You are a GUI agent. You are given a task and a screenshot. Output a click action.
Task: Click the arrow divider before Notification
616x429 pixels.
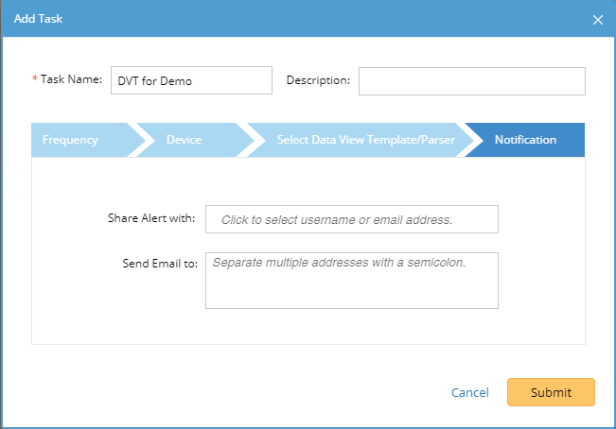(x=470, y=140)
